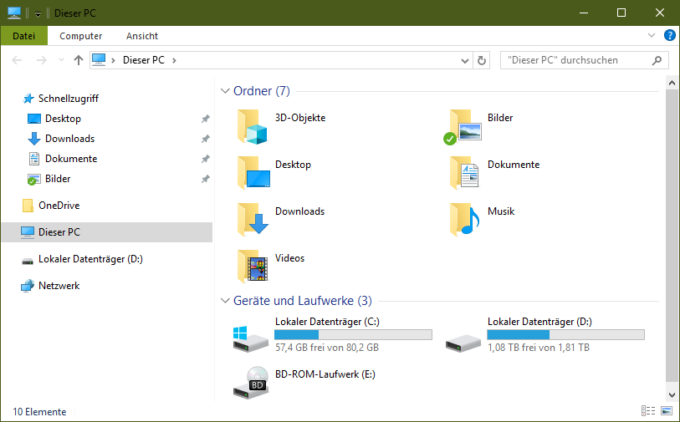680x422 pixels.
Task: Refresh the Dieser PC view
Action: coord(482,61)
